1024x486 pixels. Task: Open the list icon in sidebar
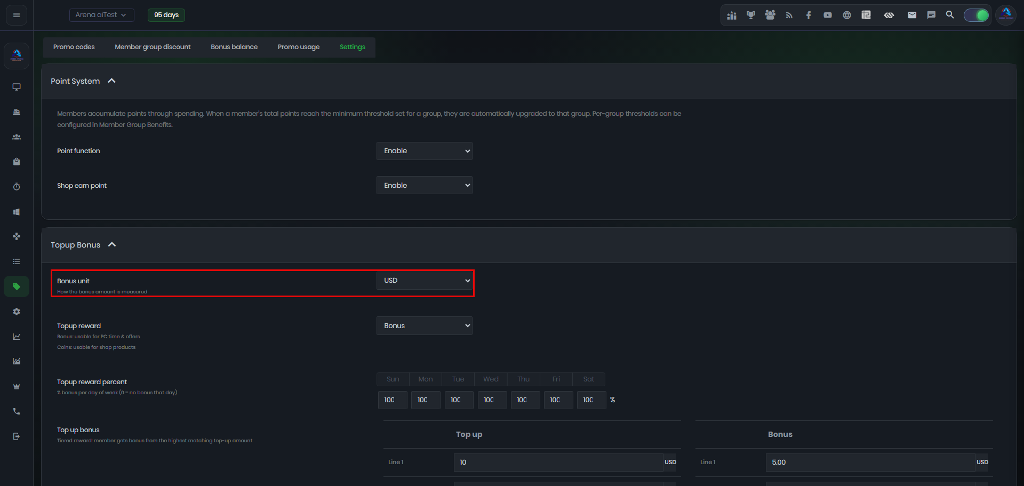17,261
